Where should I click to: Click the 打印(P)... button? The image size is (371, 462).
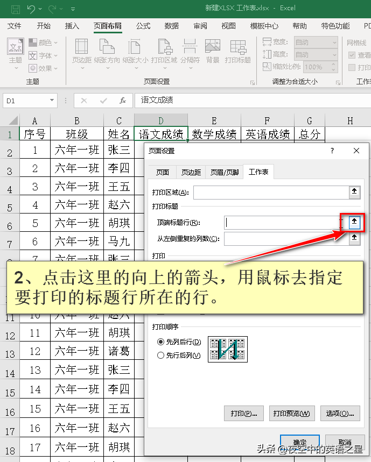244,414
